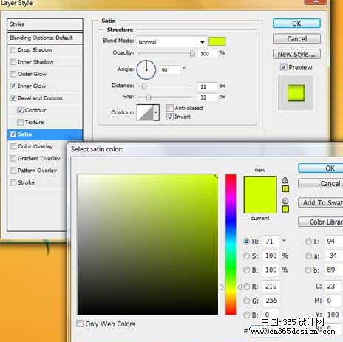Click the satin color swatch
The height and width of the screenshot is (342, 343).
click(x=217, y=41)
